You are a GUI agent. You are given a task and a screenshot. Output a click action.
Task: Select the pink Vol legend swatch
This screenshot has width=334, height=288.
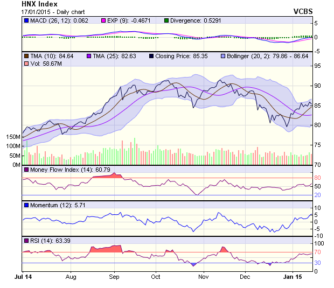coord(26,64)
